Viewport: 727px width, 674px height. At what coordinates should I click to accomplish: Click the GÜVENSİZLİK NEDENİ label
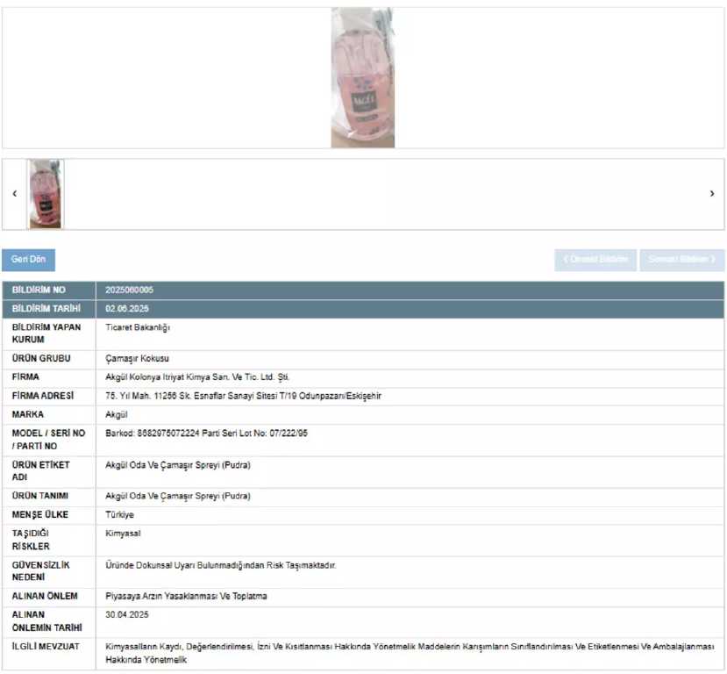click(x=41, y=571)
